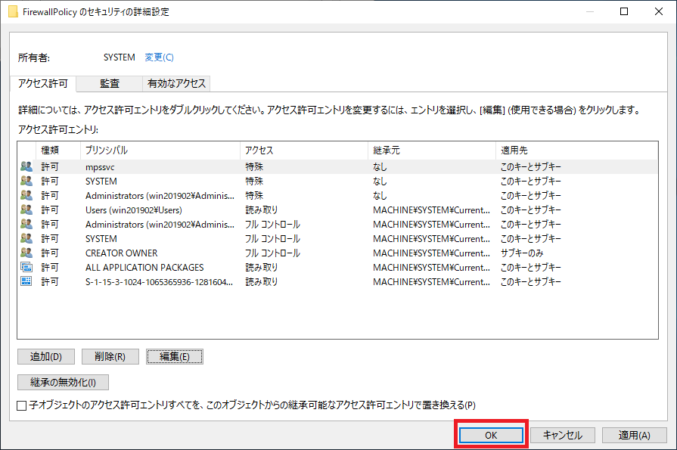
Task: Select the Administrators entry with 特殊 access
Action: pyautogui.click(x=337, y=195)
